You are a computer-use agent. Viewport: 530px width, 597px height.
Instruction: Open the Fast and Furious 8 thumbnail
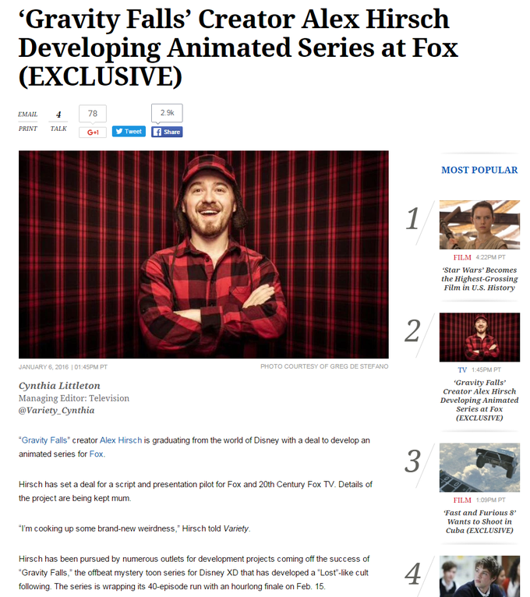[x=479, y=467]
